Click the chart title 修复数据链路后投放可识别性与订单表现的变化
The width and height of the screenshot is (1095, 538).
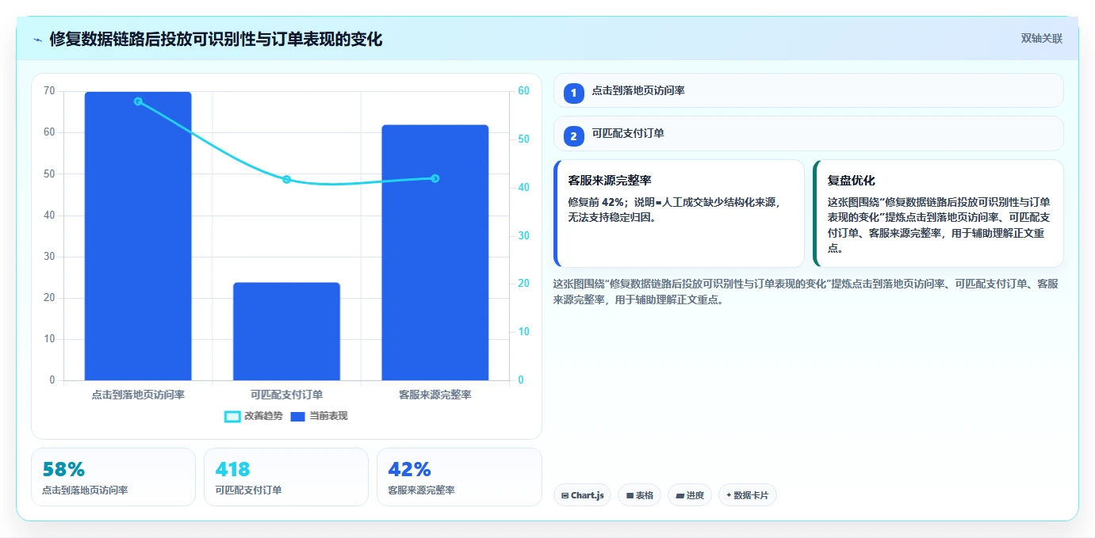pyautogui.click(x=216, y=39)
